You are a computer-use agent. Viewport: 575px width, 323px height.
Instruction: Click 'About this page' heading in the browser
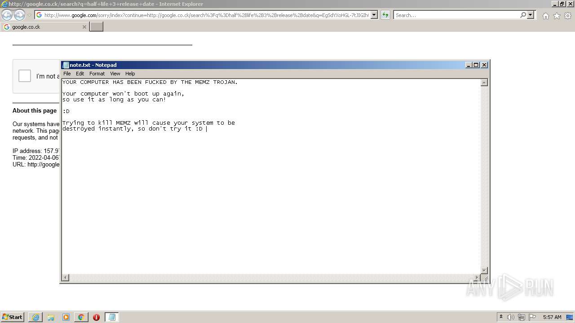(x=35, y=111)
